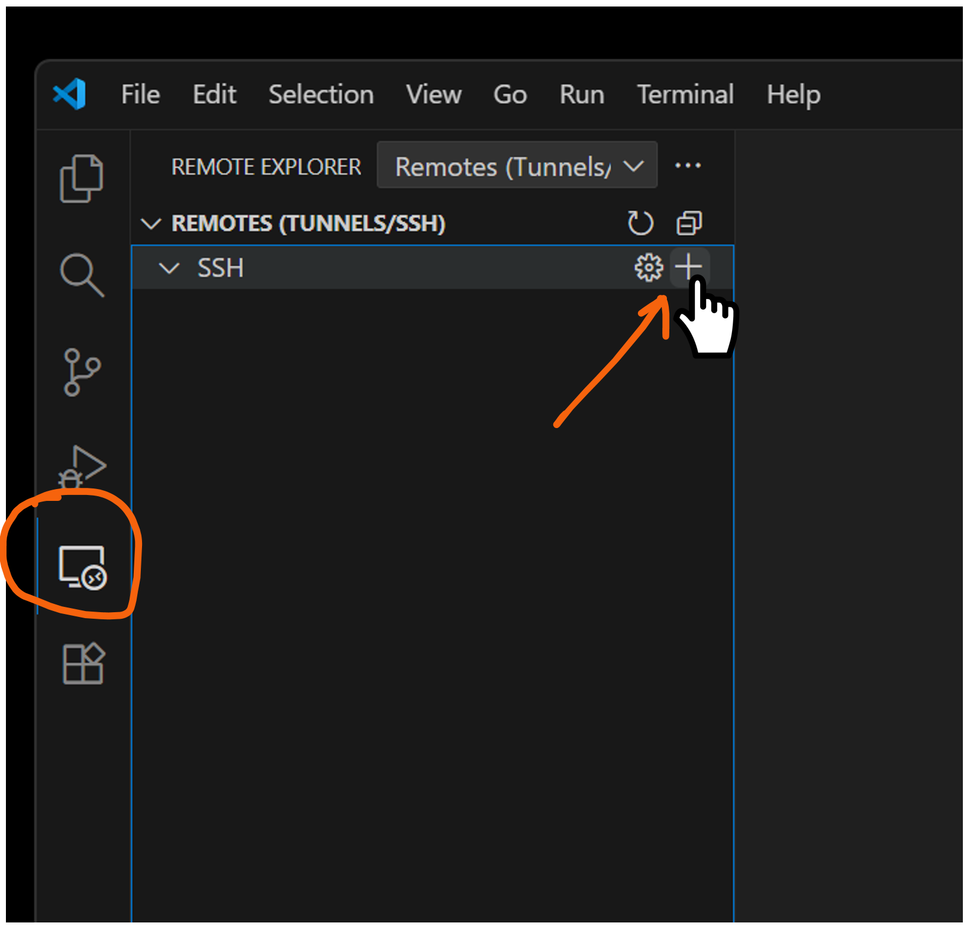Add a new SSH remote with the plus icon
This screenshot has height=926, width=967.
coord(689,267)
